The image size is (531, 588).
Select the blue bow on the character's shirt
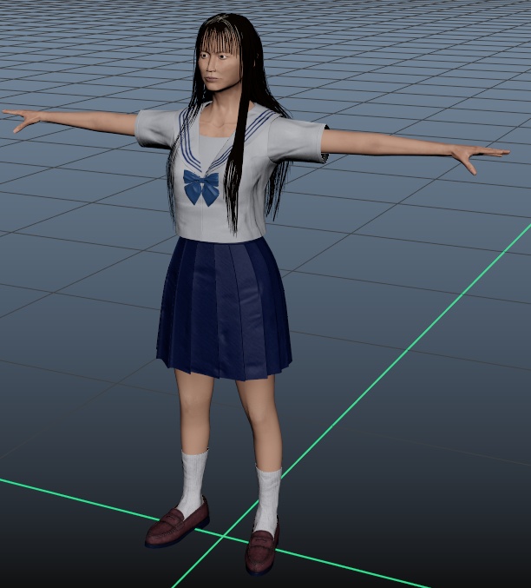(200, 187)
